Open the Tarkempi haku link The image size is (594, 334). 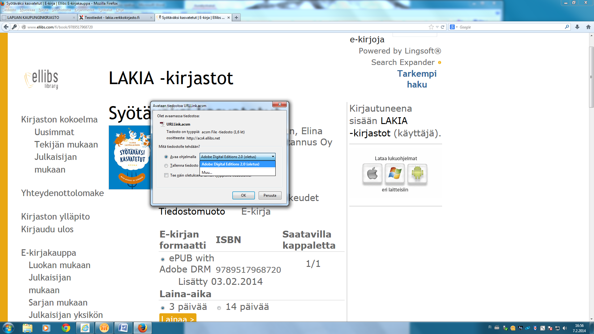(x=417, y=79)
